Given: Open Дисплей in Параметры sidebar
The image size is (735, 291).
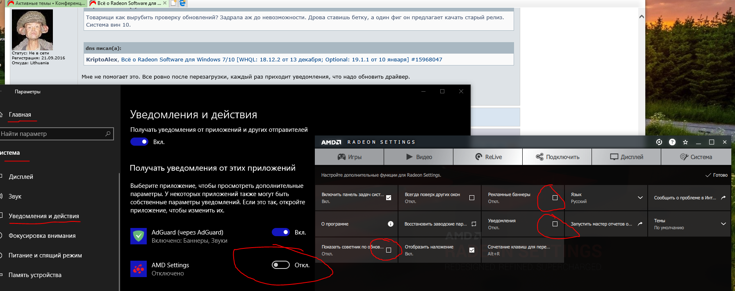Looking at the screenshot, I should [21, 177].
